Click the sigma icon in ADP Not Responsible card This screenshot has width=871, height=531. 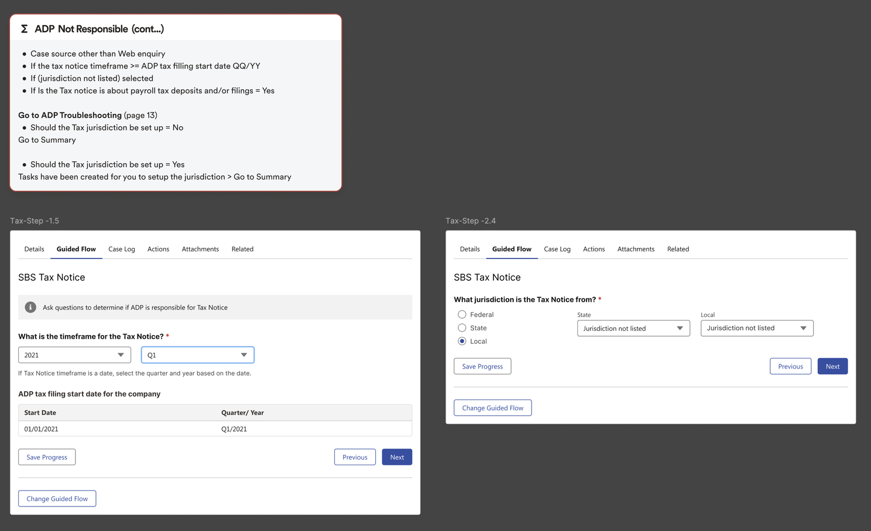24,29
